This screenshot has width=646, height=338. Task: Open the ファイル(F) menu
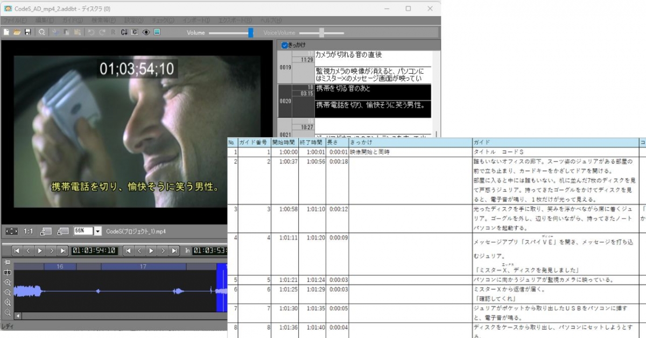pyautogui.click(x=15, y=20)
